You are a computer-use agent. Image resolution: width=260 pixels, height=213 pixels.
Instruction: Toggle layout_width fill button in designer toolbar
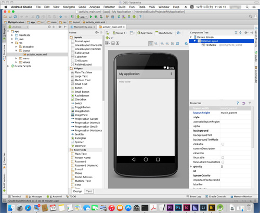point(113,43)
